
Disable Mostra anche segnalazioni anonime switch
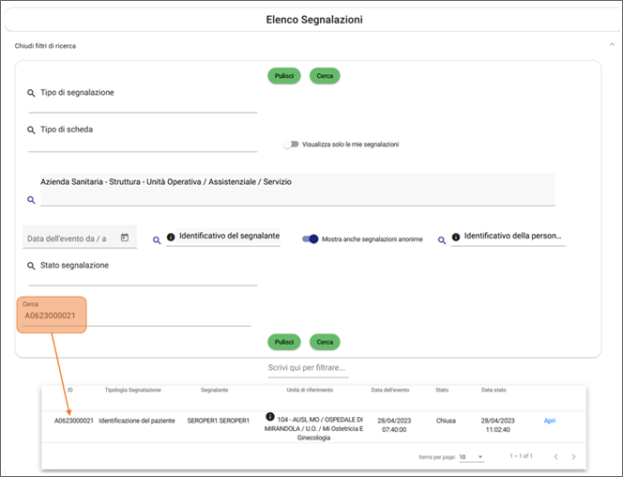point(310,239)
